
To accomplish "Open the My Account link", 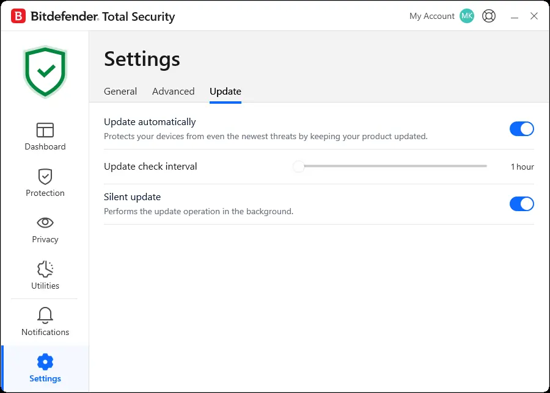I will coord(432,16).
